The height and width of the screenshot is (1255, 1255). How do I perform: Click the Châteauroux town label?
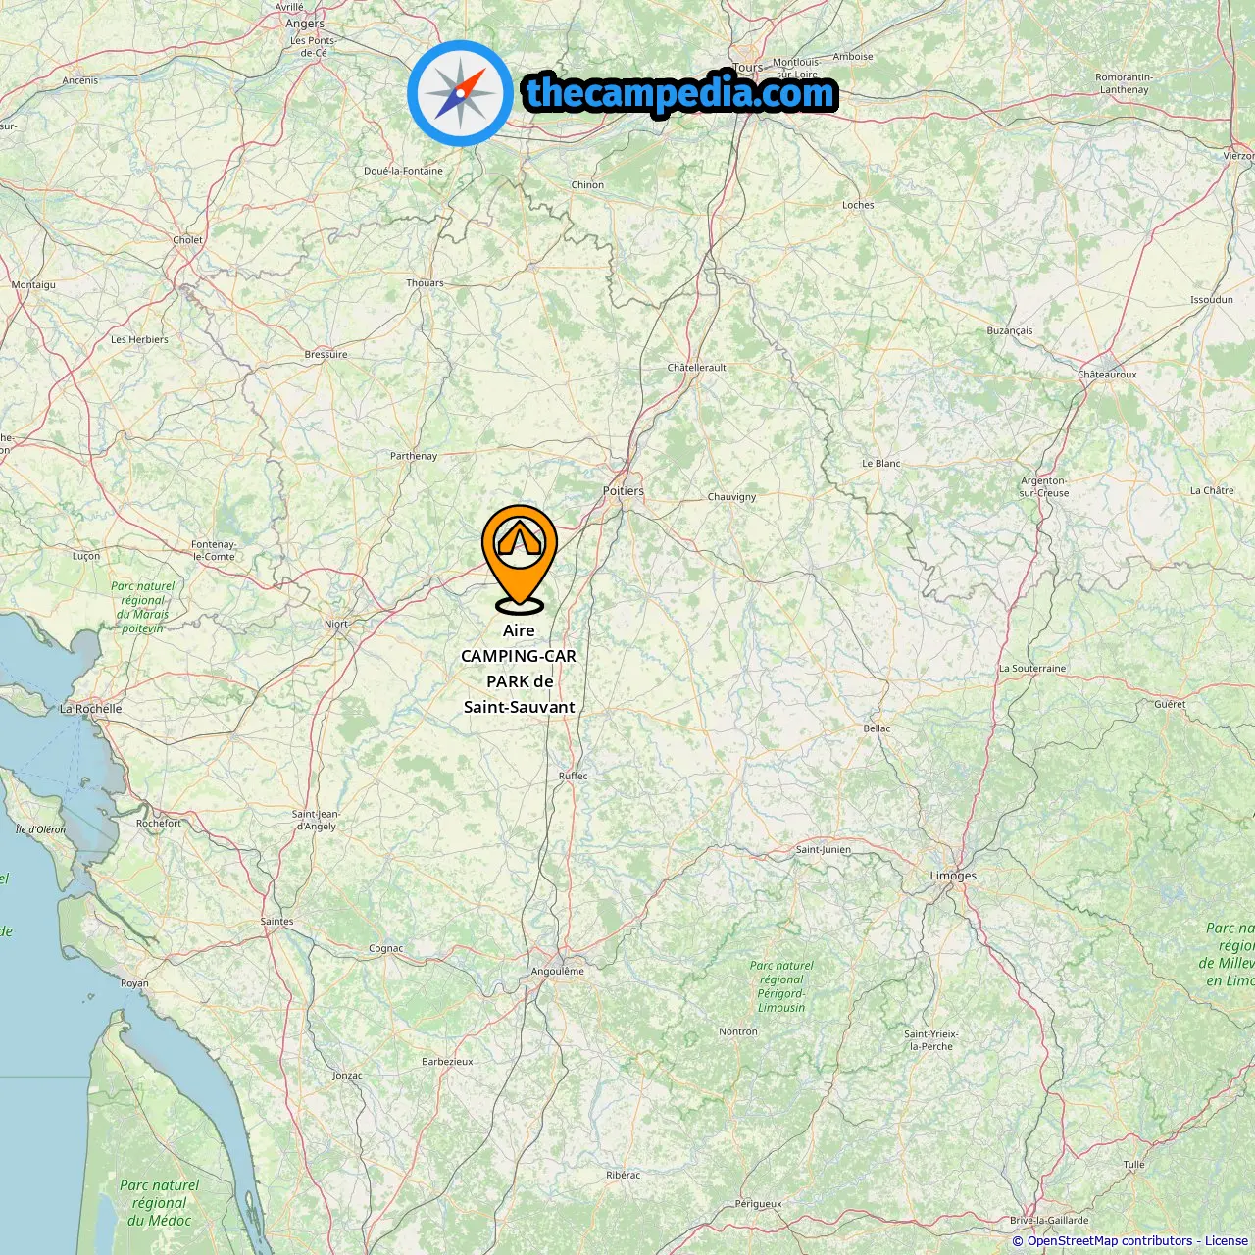(x=1107, y=375)
